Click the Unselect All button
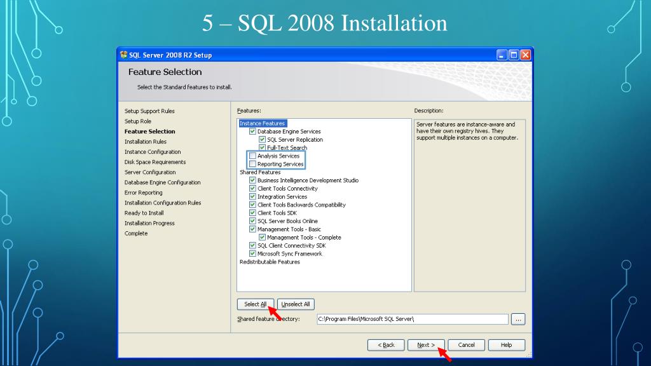The image size is (651, 366). pyautogui.click(x=296, y=304)
